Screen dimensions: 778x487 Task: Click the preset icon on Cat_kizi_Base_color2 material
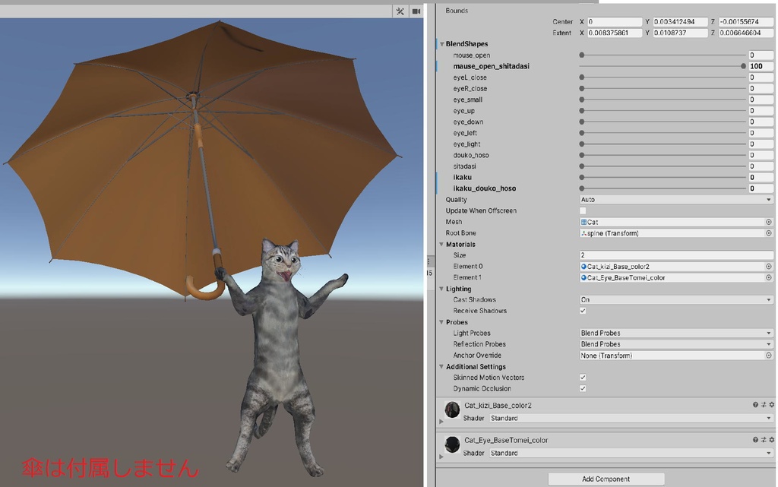tap(764, 405)
